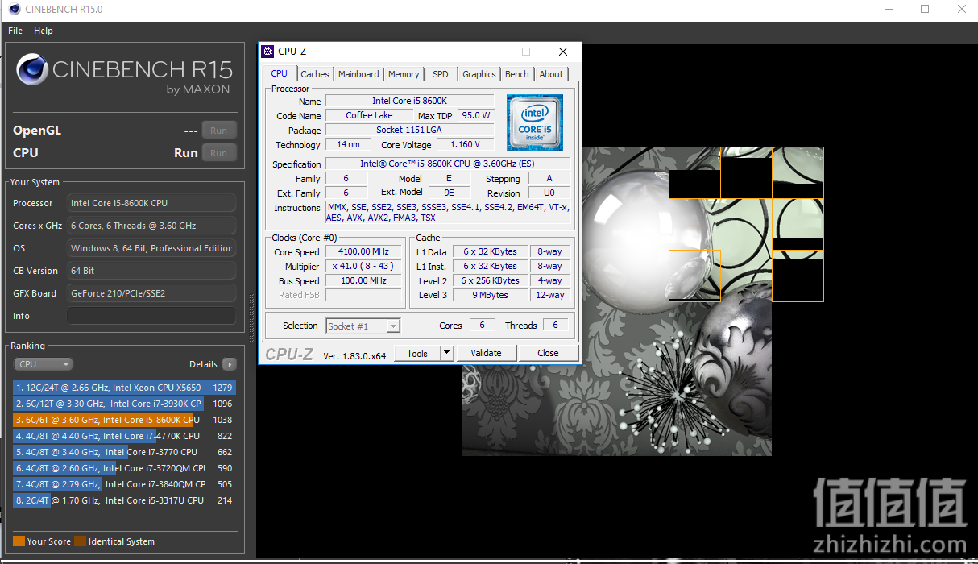
Task: Switch to the Mainboard tab
Action: click(358, 74)
